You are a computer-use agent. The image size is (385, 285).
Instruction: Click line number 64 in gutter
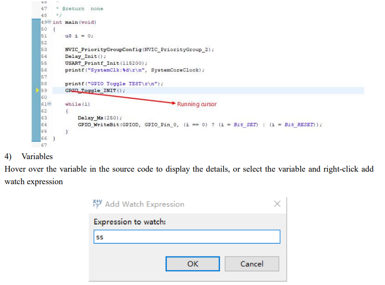point(44,124)
